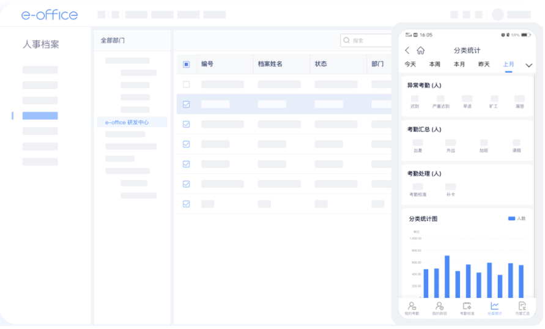Screen dimensions: 545x329
Task: Toggle the select-all checkbox in table header
Action: pos(187,64)
